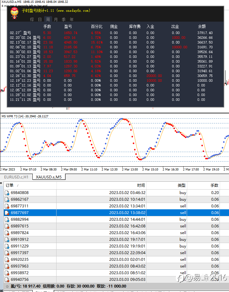
Task: Switch stats panel to 年 tab
Action: pos(71,19)
